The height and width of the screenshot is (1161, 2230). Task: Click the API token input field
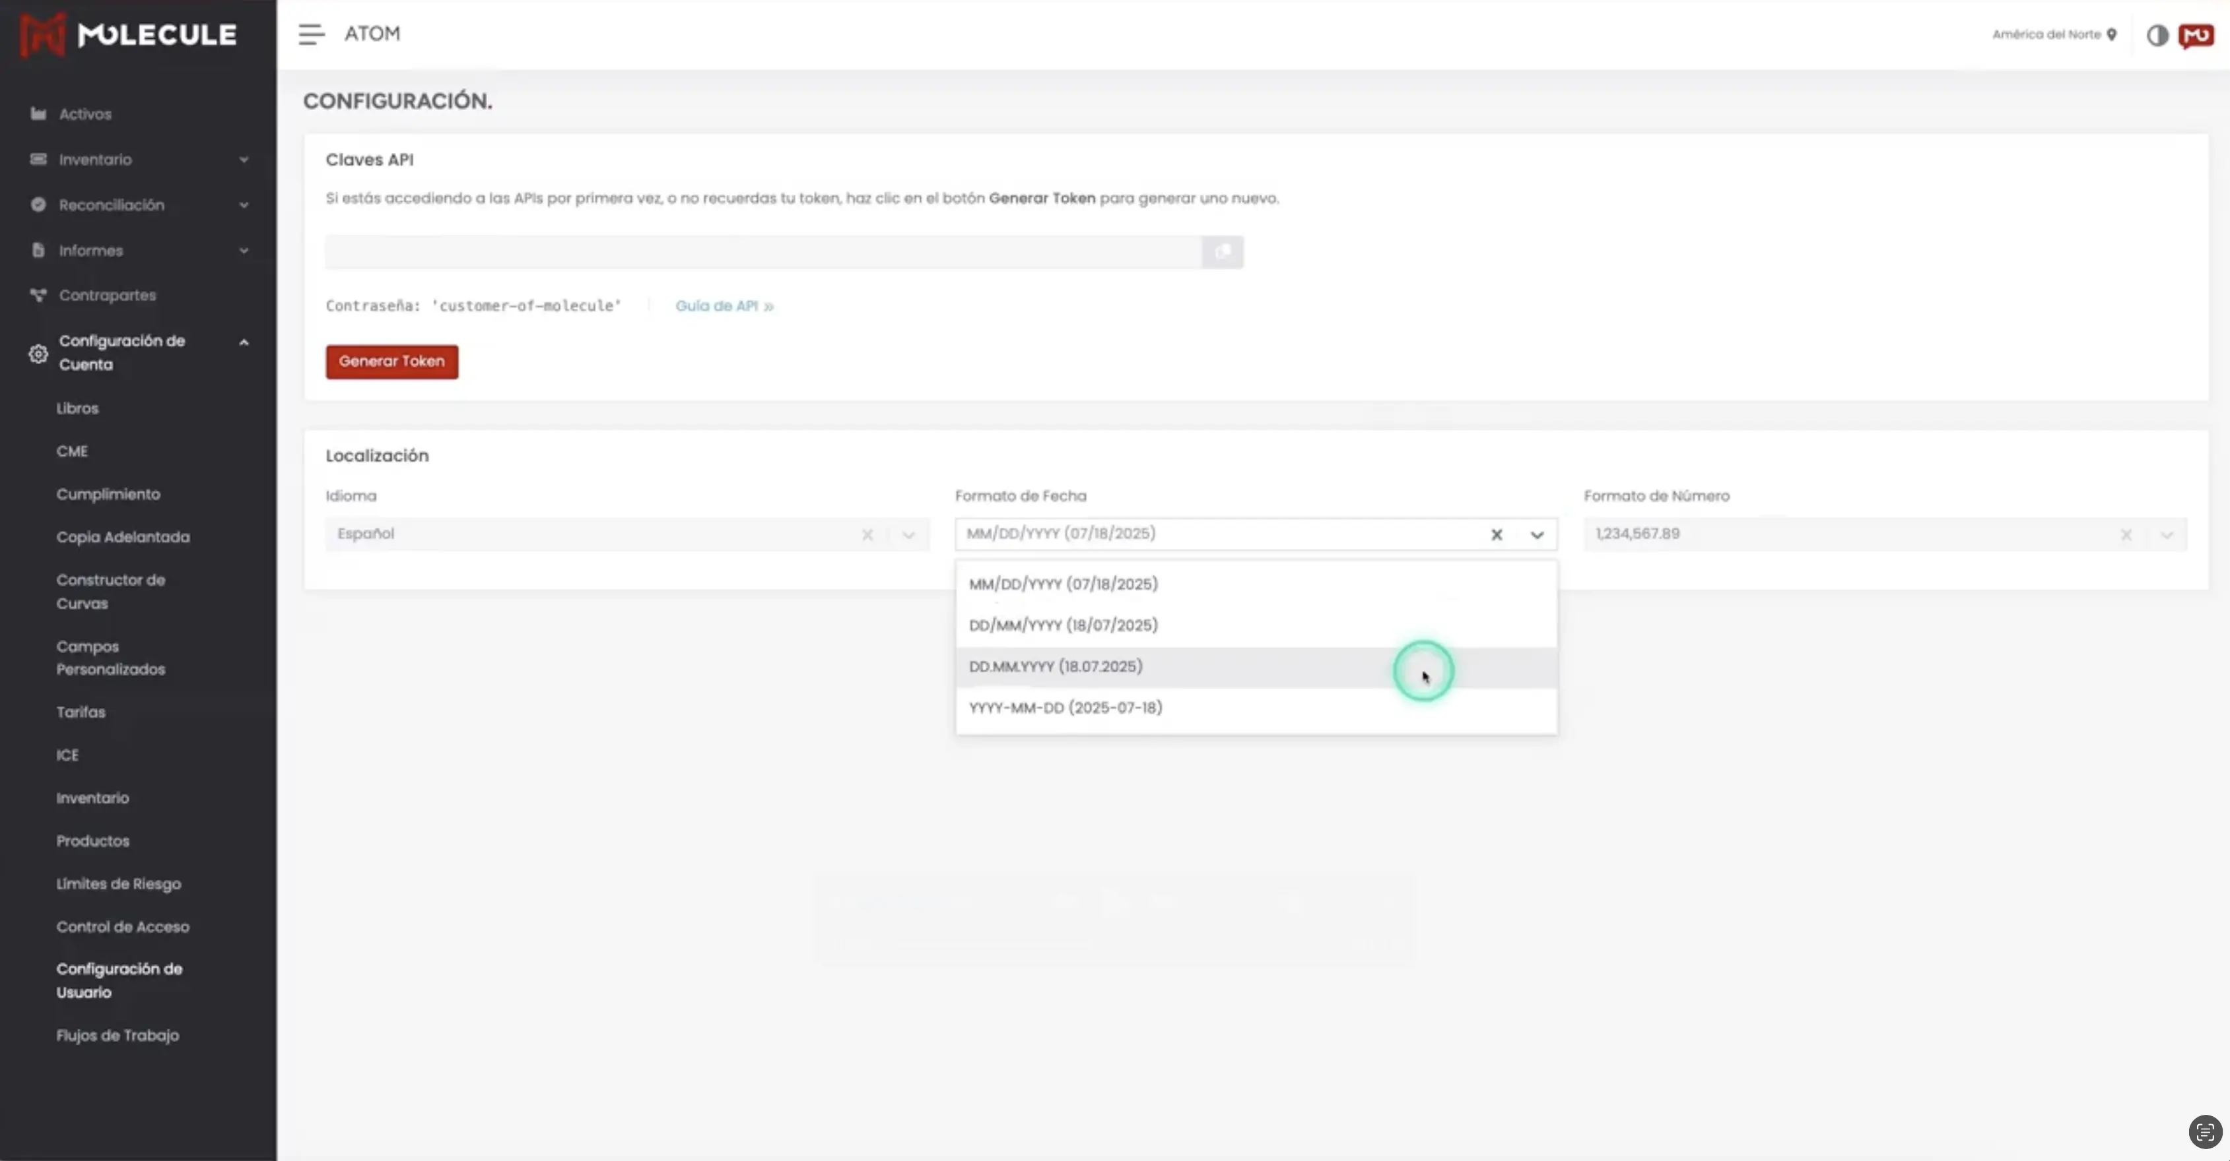tap(762, 252)
